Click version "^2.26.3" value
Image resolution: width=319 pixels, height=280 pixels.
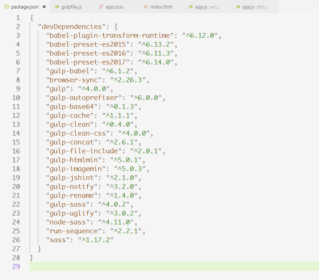(128, 80)
